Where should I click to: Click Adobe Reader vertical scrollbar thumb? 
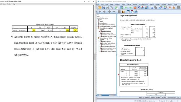95,57
